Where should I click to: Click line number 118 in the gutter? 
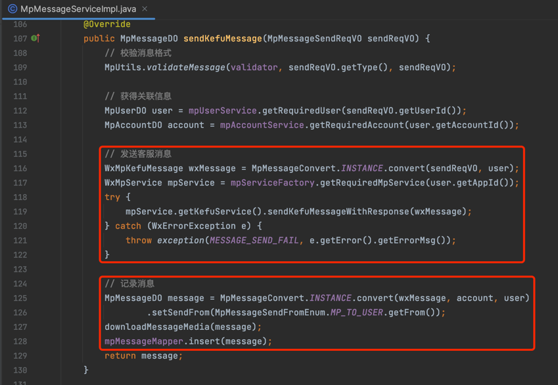tap(20, 197)
